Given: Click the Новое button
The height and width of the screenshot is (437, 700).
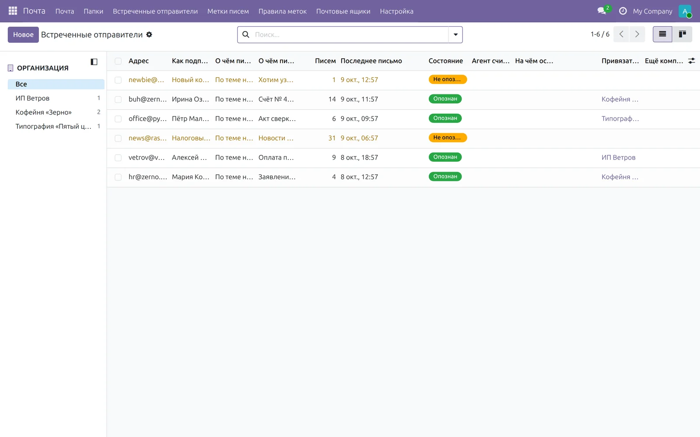Looking at the screenshot, I should (x=23, y=35).
